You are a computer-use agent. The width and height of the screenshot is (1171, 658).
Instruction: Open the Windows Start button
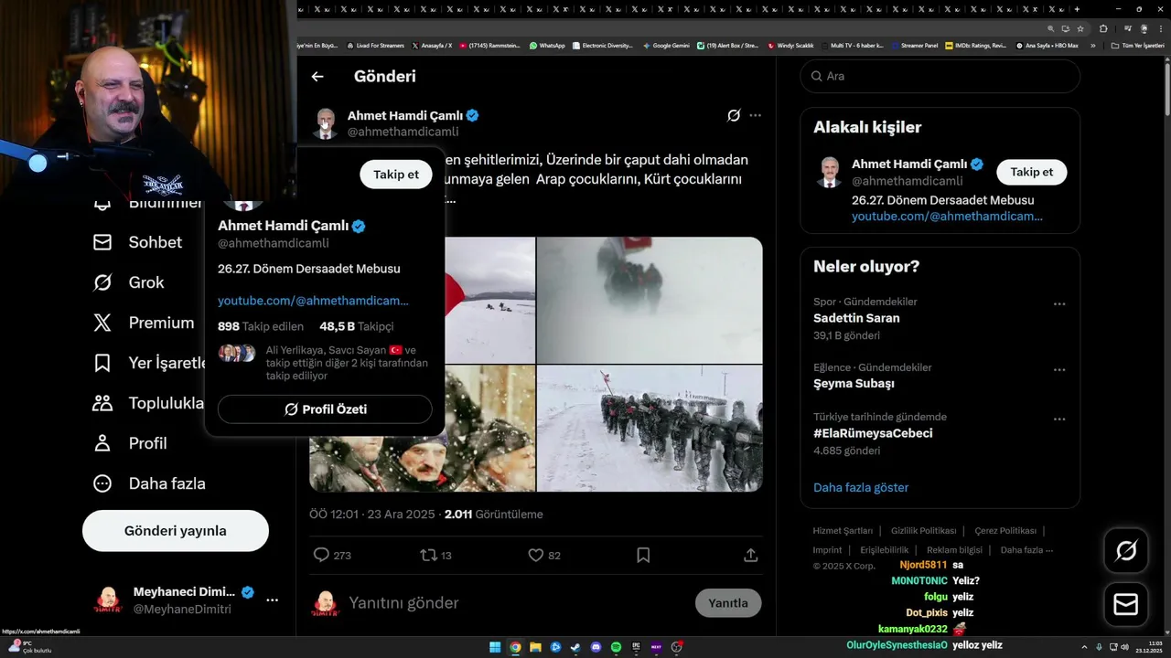495,647
